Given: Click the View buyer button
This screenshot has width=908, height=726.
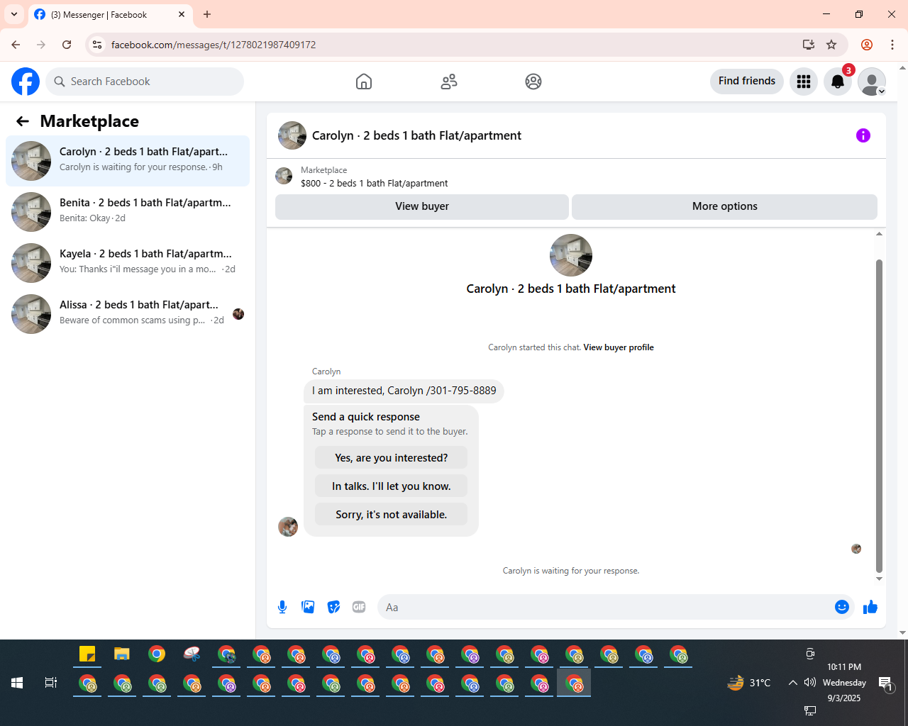Looking at the screenshot, I should 422,206.
